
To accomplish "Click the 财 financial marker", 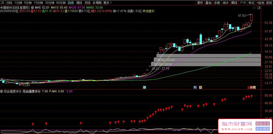I will click(x=195, y=88).
